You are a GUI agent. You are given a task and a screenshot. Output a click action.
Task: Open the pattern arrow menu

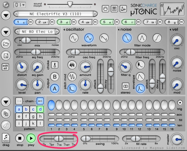pos(6,102)
